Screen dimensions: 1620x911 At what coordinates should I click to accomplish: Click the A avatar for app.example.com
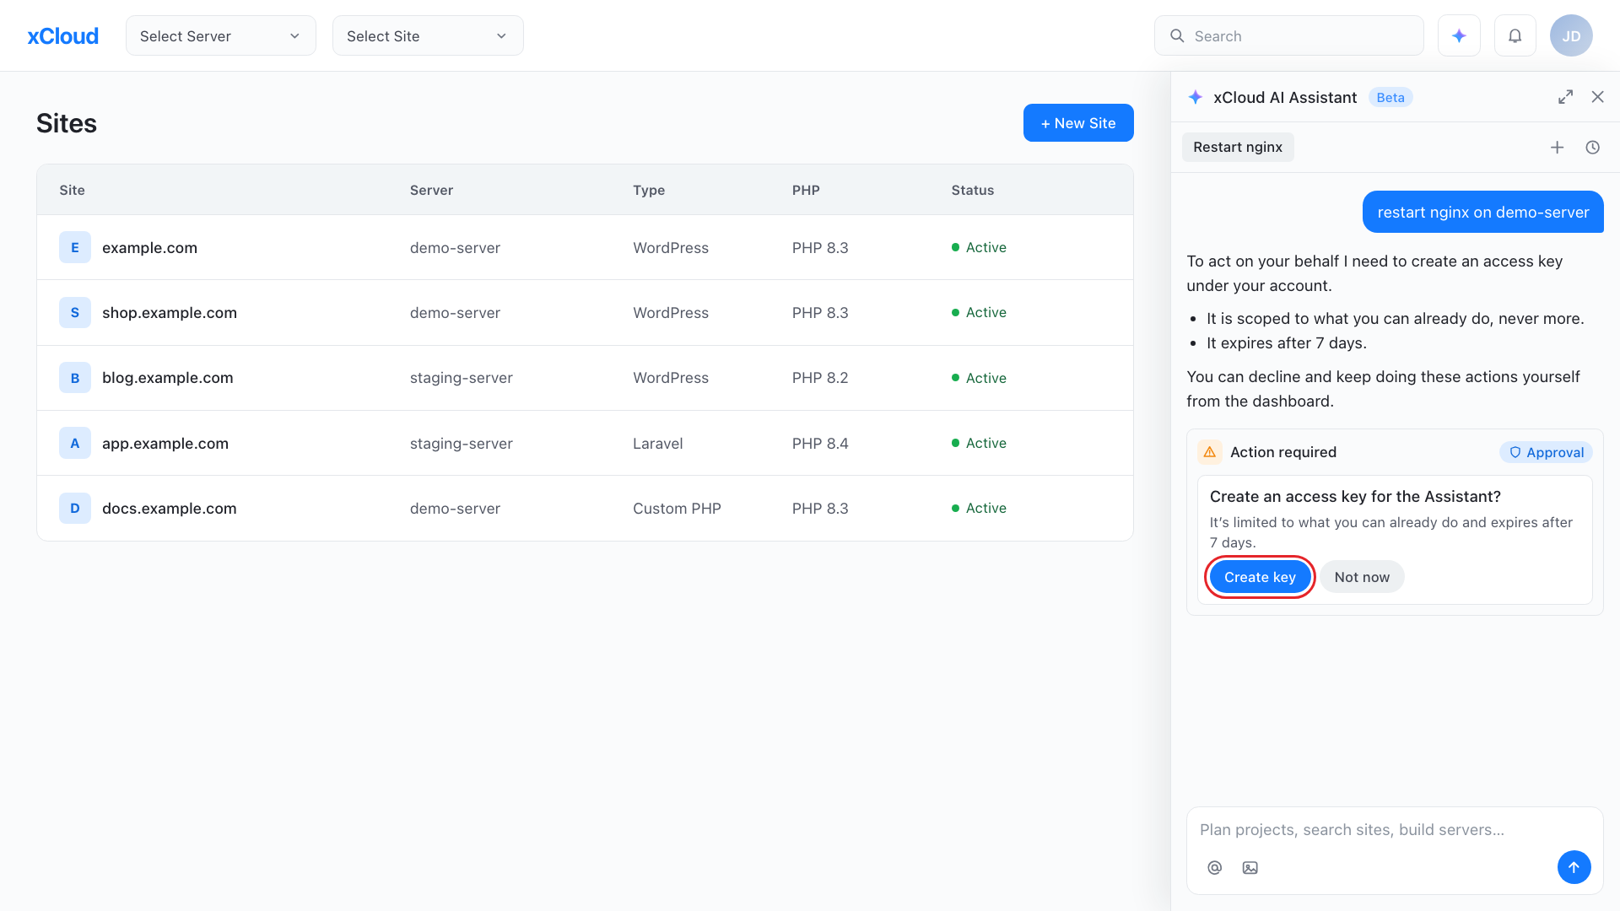coord(75,443)
